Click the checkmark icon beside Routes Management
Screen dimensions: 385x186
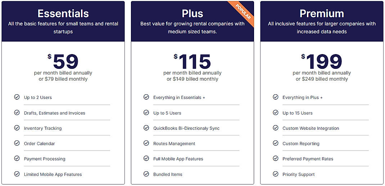pos(146,143)
